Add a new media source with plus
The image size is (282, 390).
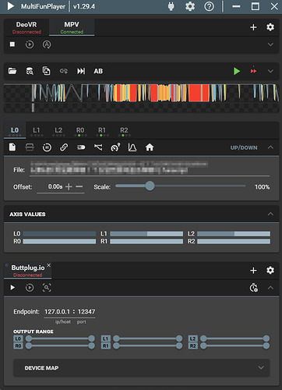click(253, 27)
